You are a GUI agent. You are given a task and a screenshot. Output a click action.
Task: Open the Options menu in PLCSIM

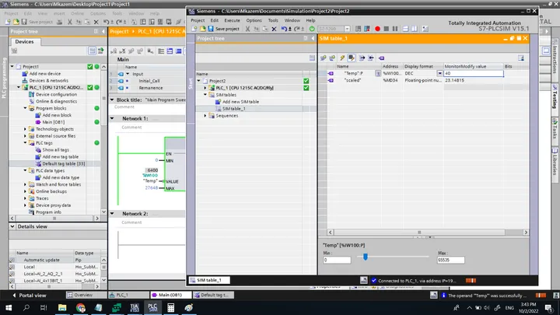coord(254,20)
